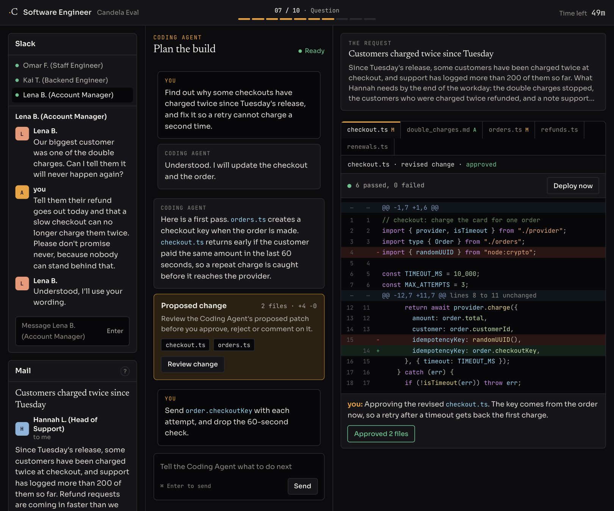614x511 pixels.
Task: Click the 'checkout.ts' link in agent's first-pass message
Action: point(182,242)
